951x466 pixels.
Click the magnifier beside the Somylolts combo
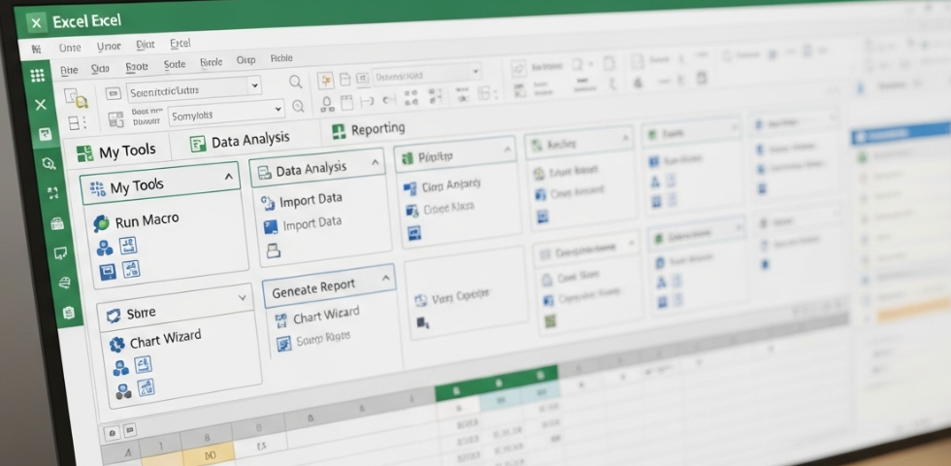point(299,106)
